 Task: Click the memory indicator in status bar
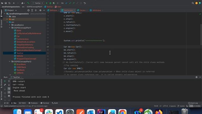pyautogui.click(x=195, y=106)
